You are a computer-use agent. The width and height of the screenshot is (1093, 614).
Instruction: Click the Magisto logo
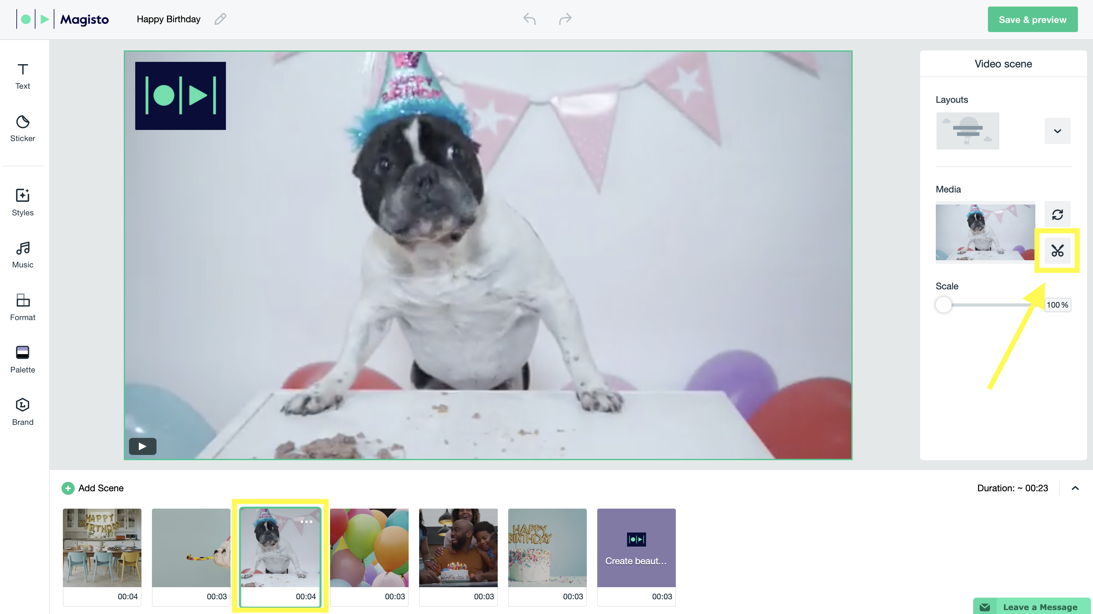coord(63,20)
